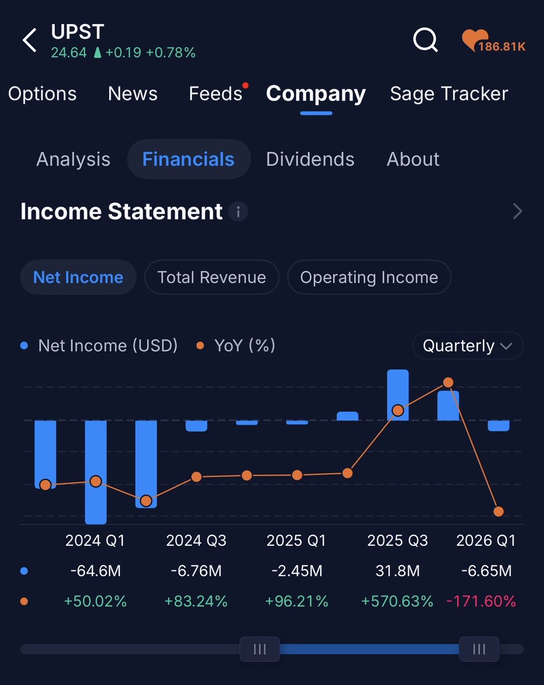Click the 2025 Q1 axis label
Screen dimensions: 544x685
pos(296,541)
